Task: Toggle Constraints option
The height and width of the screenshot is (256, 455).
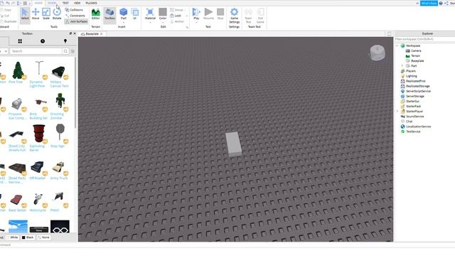Action: tap(75, 16)
